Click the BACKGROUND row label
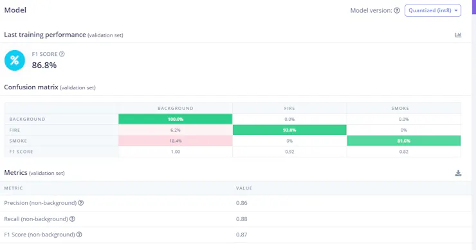Image resolution: width=476 pixels, height=250 pixels. point(27,120)
